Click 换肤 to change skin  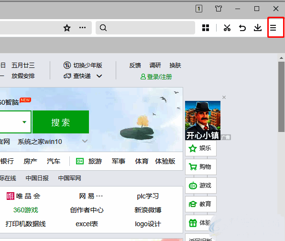click(175, 65)
